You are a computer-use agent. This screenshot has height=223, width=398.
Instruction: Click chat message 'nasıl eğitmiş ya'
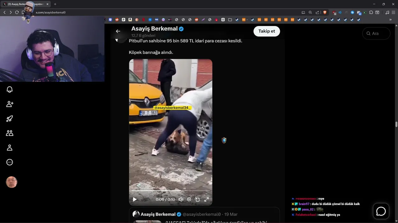[x=329, y=215]
